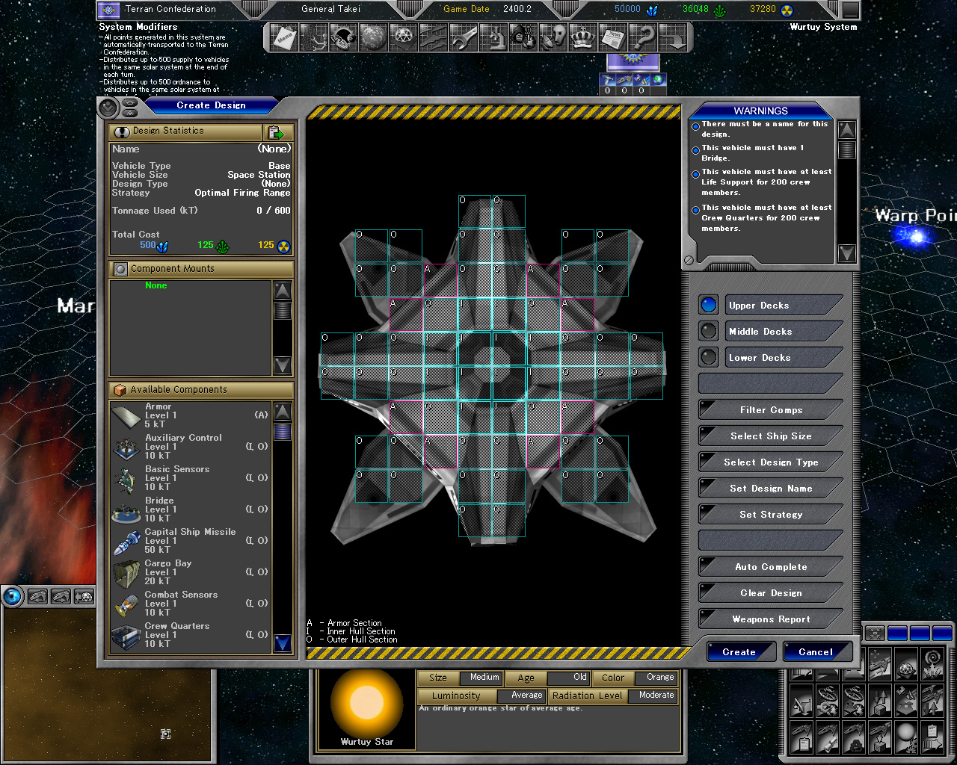Click the crown empire icon

click(x=582, y=37)
